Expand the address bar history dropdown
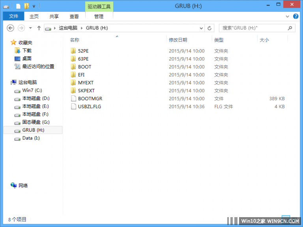This screenshot has width=303, height=227. pos(201,28)
